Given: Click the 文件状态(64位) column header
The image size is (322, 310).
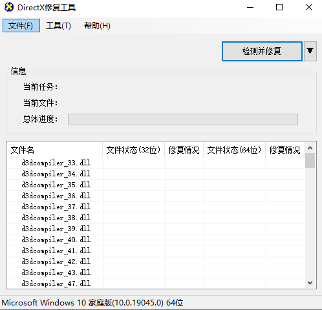Looking at the screenshot, I should point(235,150).
